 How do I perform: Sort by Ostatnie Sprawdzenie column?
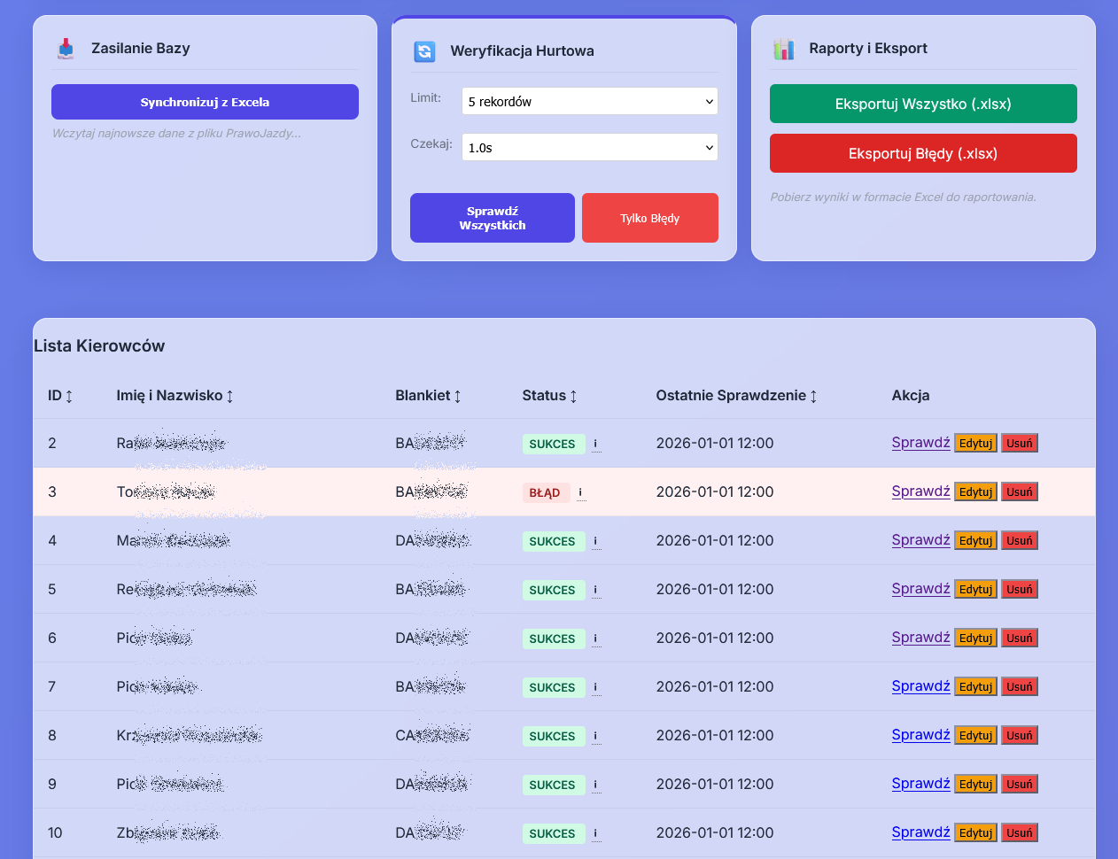[x=736, y=396]
